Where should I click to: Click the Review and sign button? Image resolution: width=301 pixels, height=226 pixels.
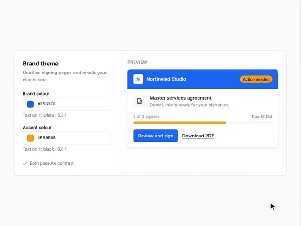(x=156, y=136)
